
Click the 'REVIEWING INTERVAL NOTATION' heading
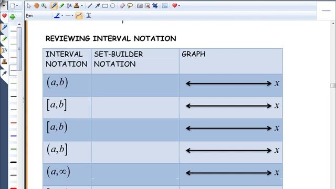[111, 38]
